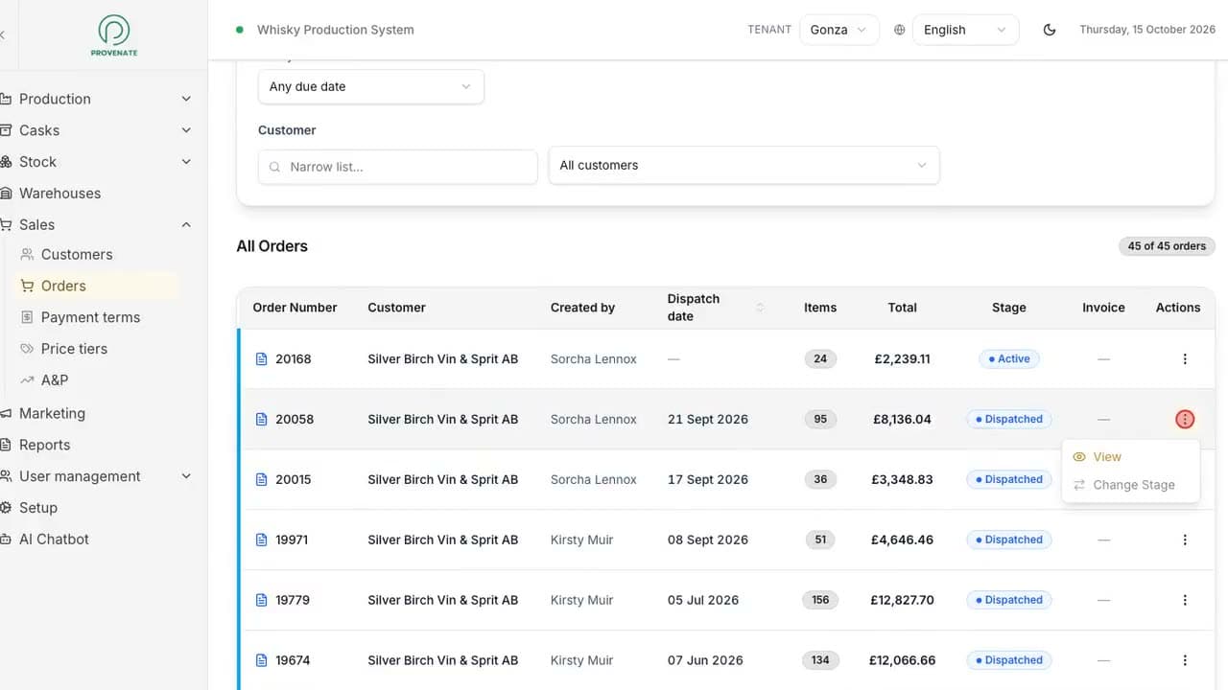Sort by Dispatch date column arrows
Screen dimensions: 1228x690
760,308
